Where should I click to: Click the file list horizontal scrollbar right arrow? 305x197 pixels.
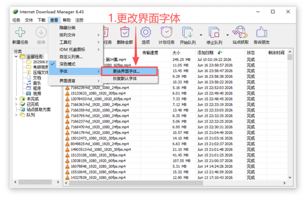[284, 183]
